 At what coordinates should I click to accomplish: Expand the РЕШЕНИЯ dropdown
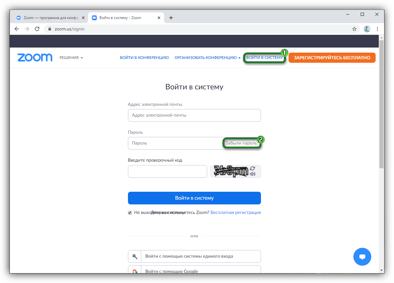click(x=71, y=58)
